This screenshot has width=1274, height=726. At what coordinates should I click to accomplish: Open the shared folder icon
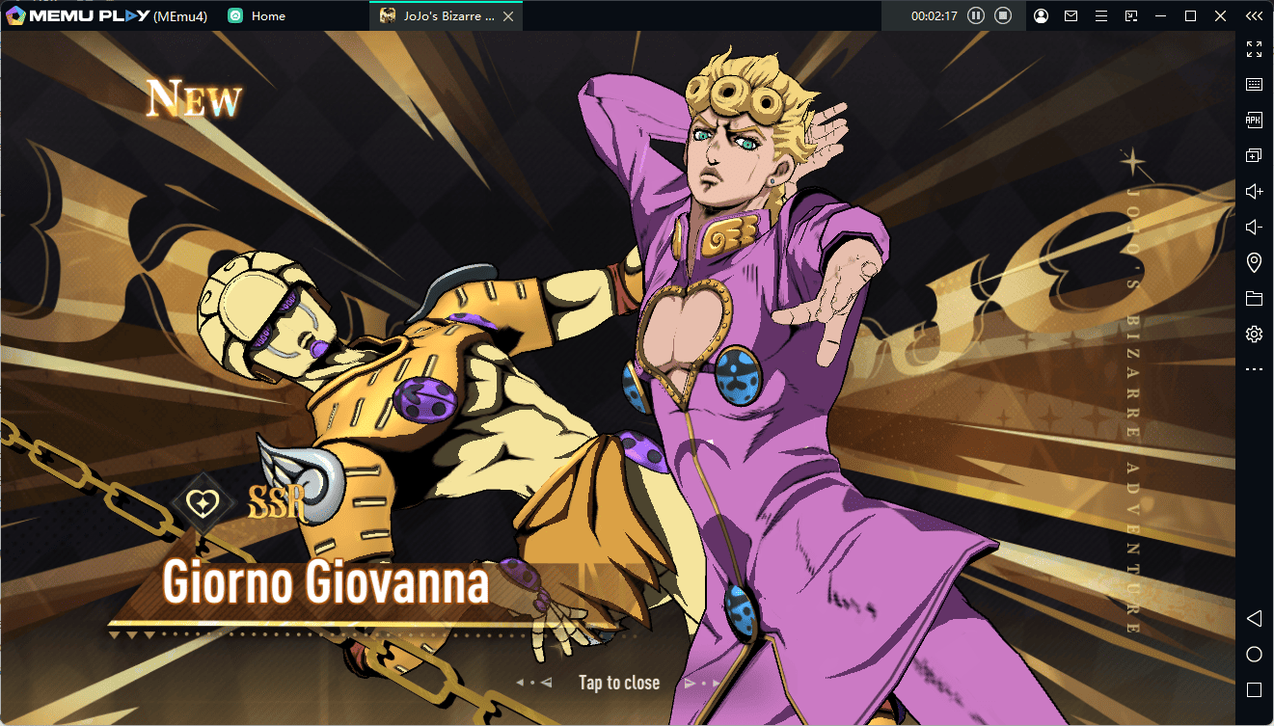(1254, 298)
